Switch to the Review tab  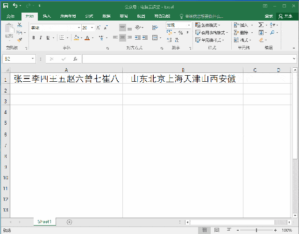124,16
